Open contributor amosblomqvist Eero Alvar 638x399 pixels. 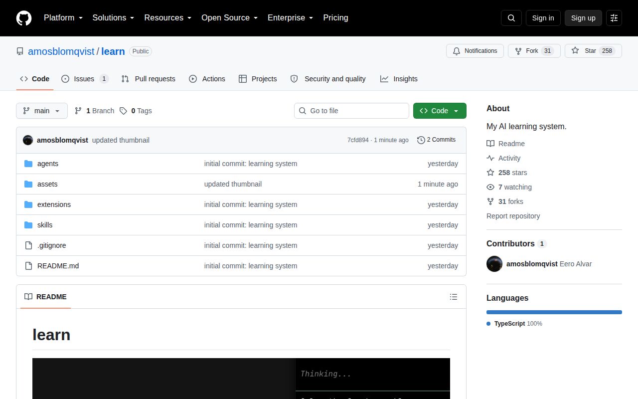[x=549, y=264]
